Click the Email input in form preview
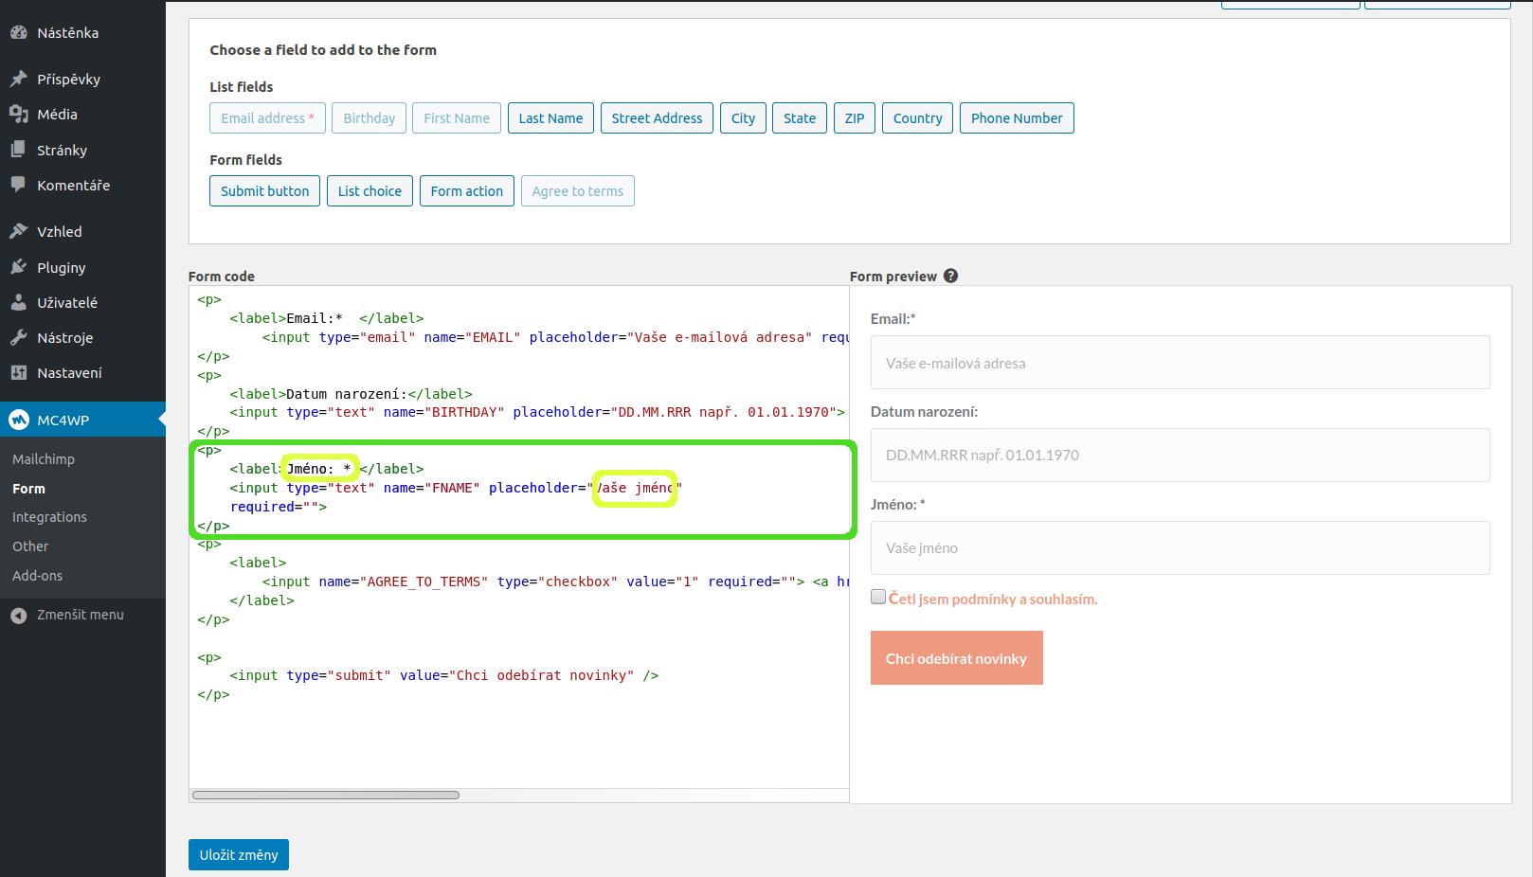The image size is (1533, 877). (1180, 363)
